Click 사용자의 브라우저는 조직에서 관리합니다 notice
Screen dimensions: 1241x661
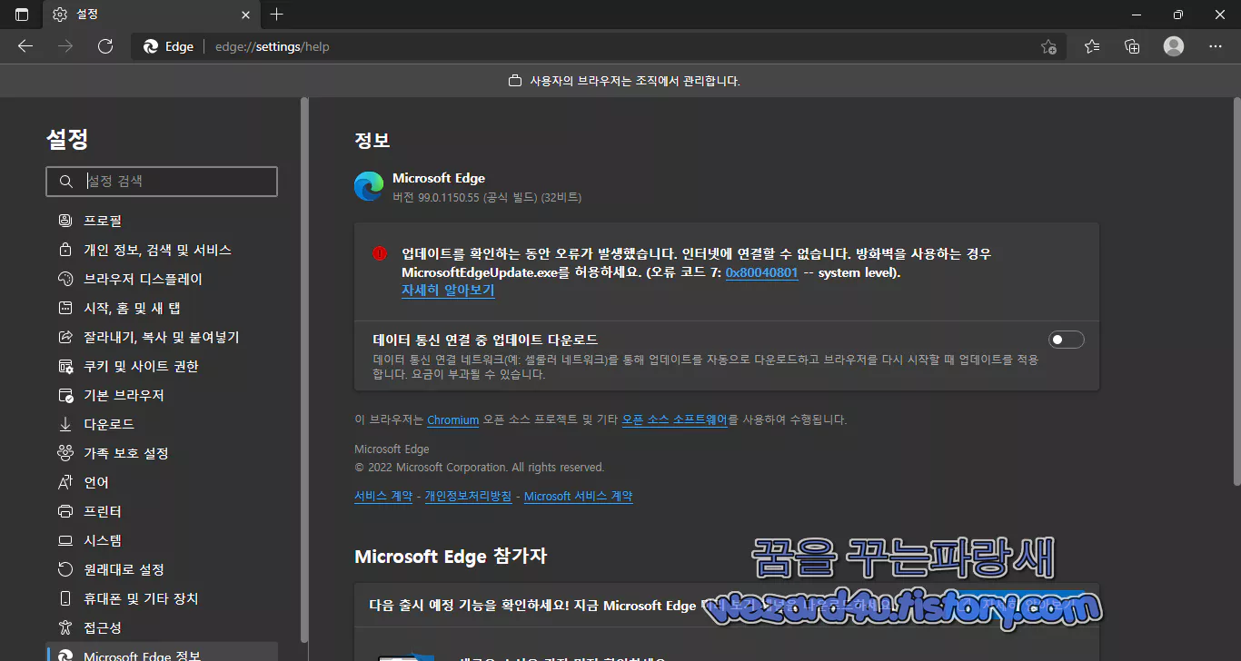(x=635, y=81)
